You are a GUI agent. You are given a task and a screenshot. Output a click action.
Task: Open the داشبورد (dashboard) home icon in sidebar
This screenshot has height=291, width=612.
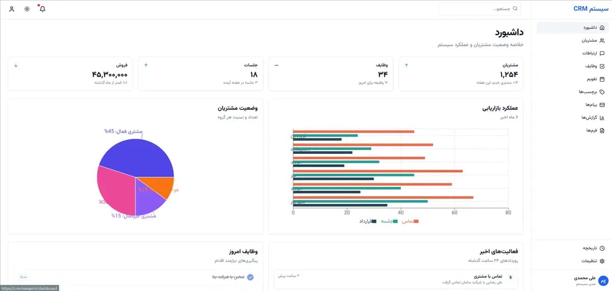(x=602, y=28)
